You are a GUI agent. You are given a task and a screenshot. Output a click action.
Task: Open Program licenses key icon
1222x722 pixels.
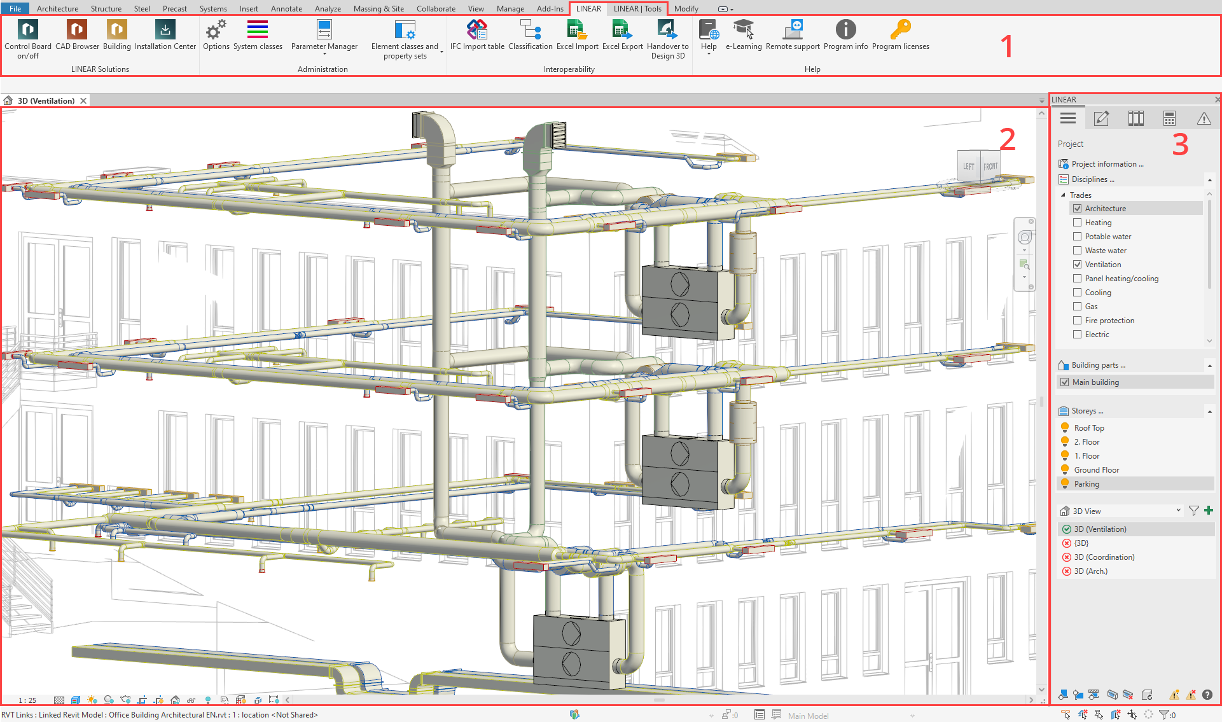tap(900, 29)
